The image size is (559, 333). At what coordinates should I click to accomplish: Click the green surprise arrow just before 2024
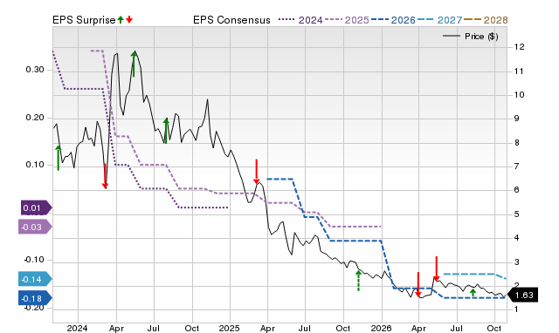click(x=59, y=158)
